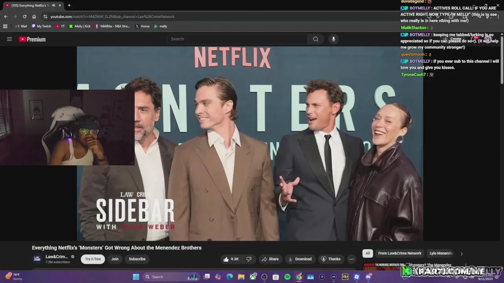Open the YT bookmark

60,26
